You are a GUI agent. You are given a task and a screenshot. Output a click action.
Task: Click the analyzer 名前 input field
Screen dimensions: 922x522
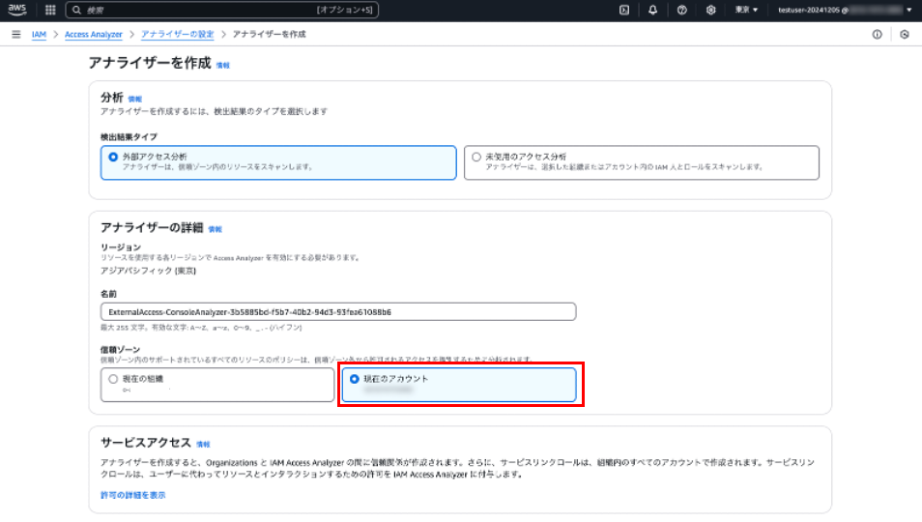pyautogui.click(x=338, y=311)
